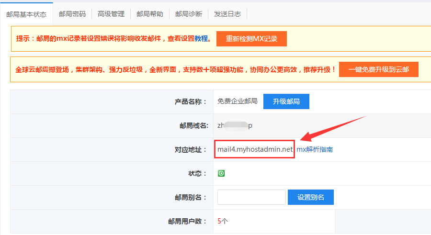This screenshot has height=235, width=431.
Task: Open the 邮局密码 tab
Action: 72,14
